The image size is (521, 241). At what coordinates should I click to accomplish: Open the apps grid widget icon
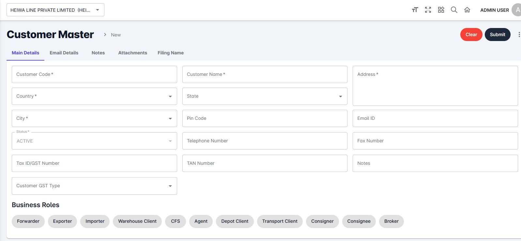441,10
